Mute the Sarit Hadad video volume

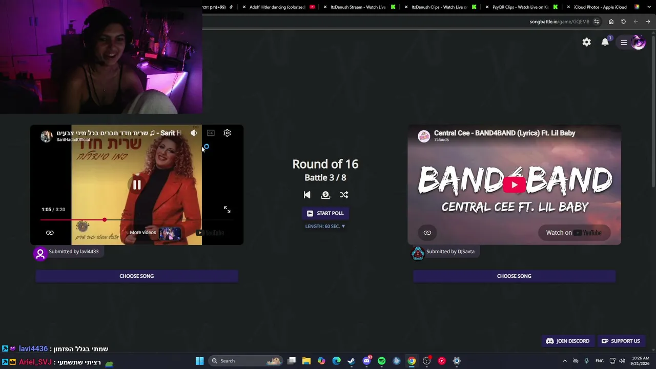(x=194, y=133)
